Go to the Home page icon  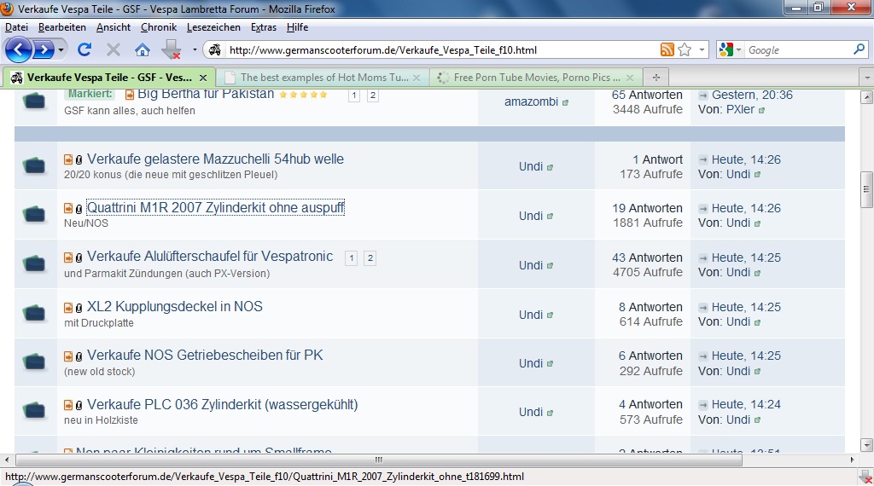click(x=143, y=50)
